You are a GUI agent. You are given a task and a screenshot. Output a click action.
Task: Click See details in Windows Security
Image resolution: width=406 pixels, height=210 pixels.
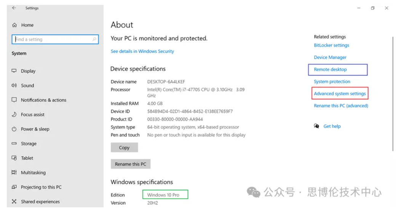point(142,51)
